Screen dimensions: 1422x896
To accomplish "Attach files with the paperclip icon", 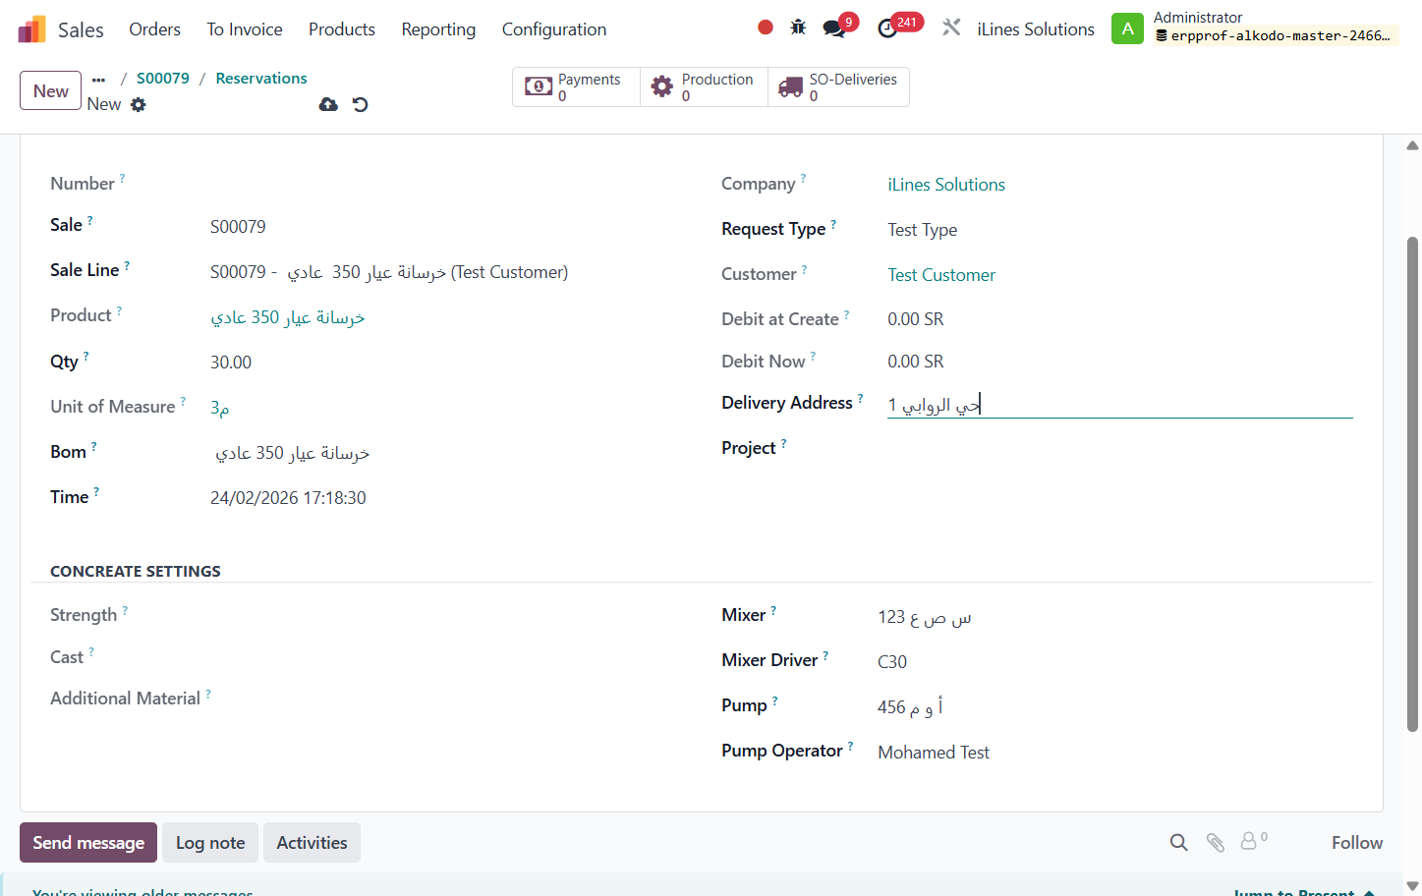I will coord(1216,842).
